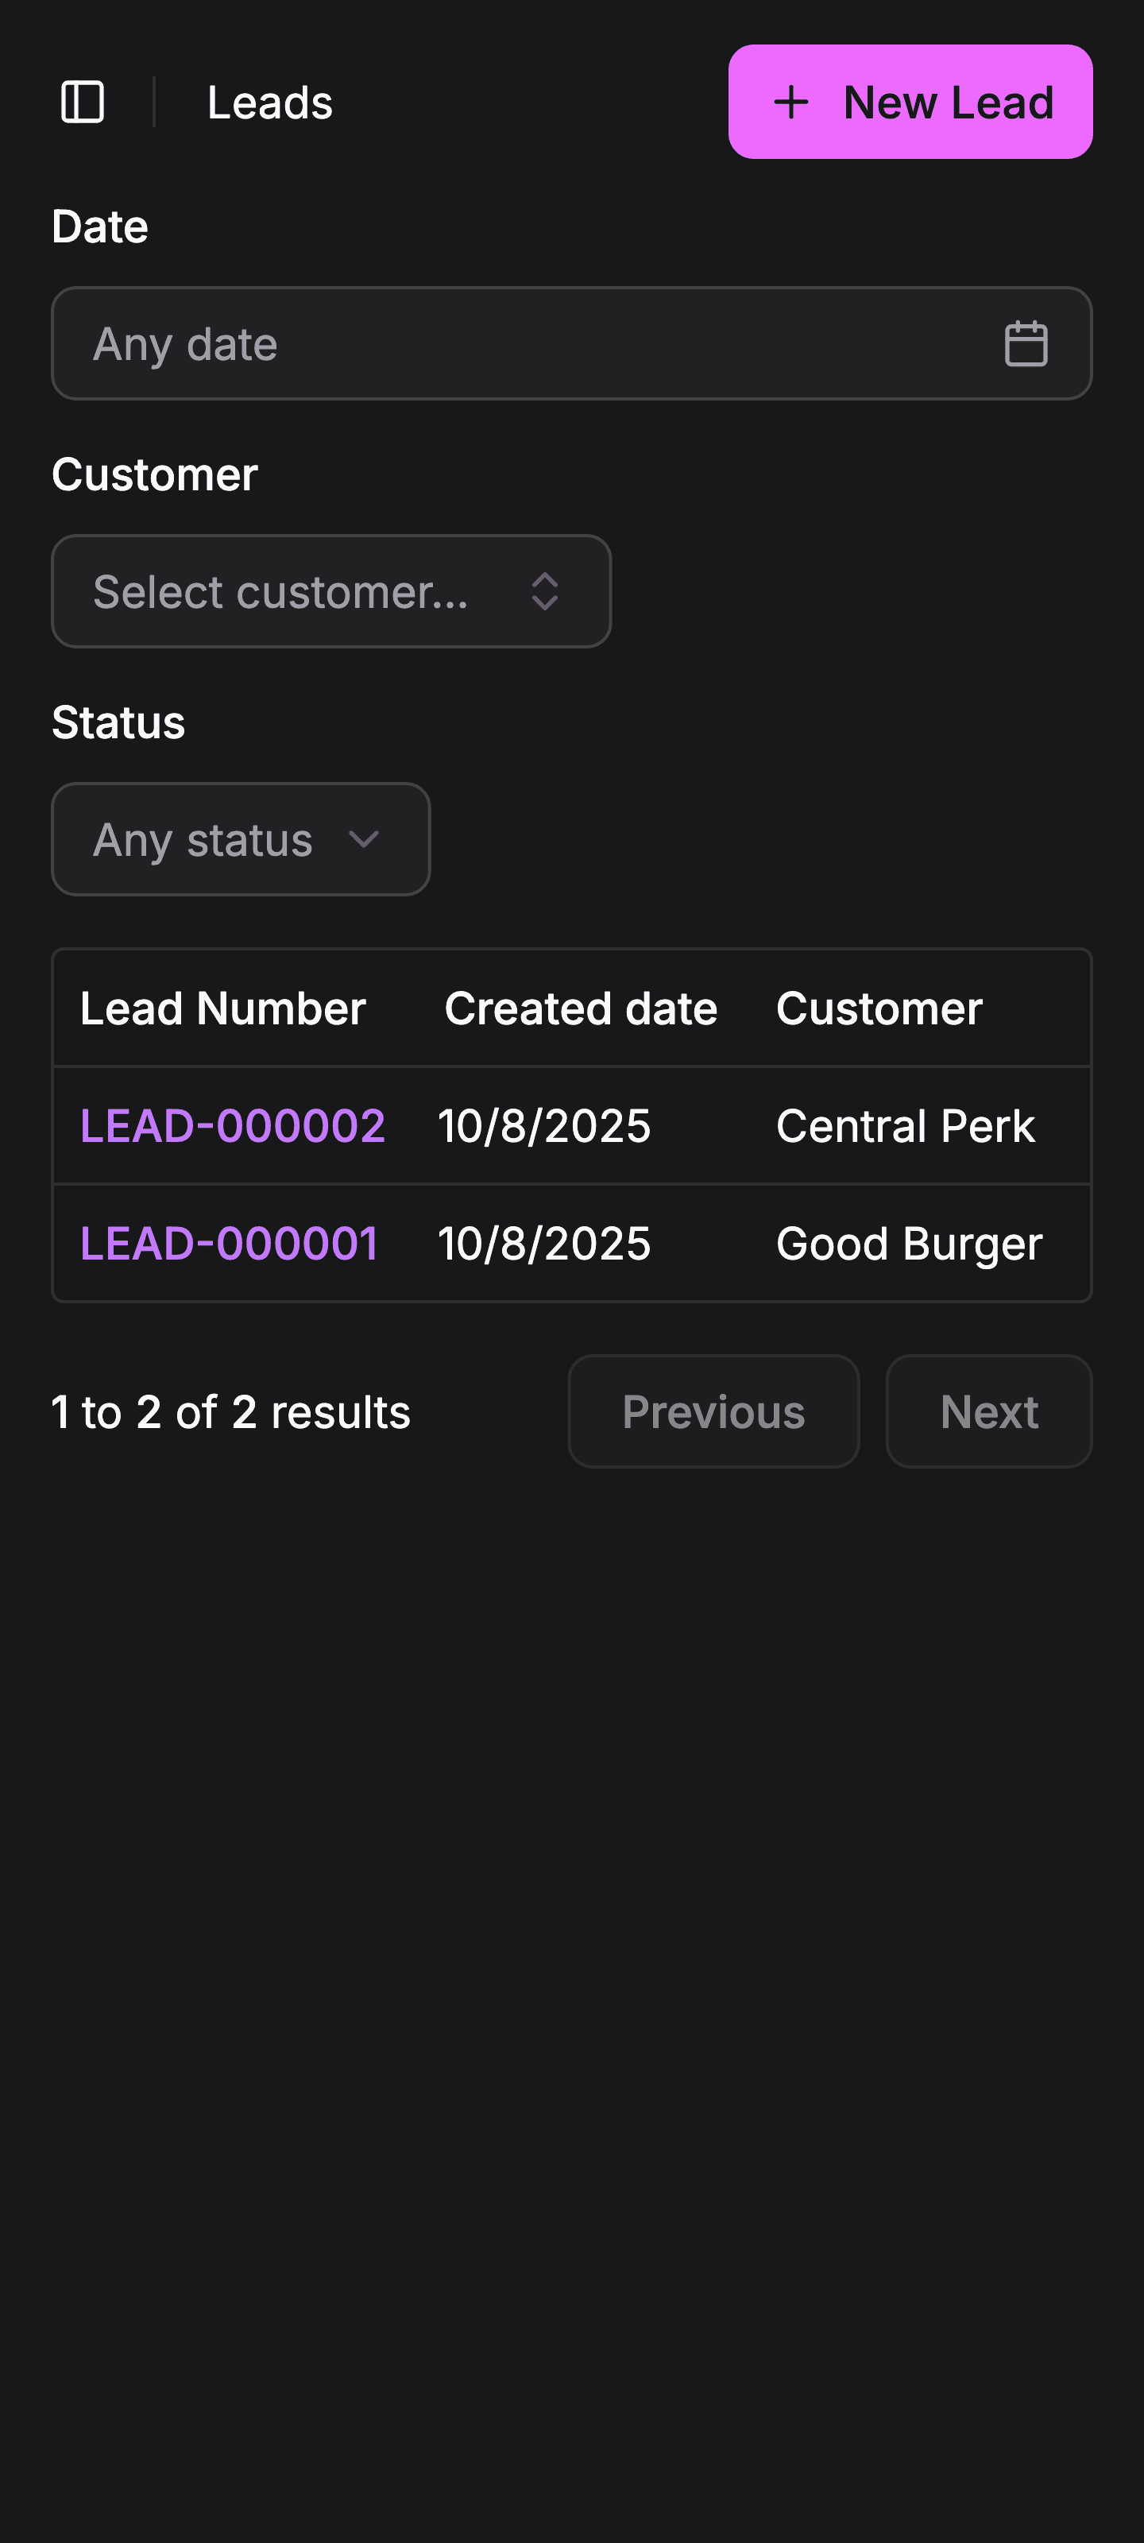Screen dimensions: 1144x2543
Task: Click the up-down arrows in customer selector
Action: pyautogui.click(x=545, y=592)
